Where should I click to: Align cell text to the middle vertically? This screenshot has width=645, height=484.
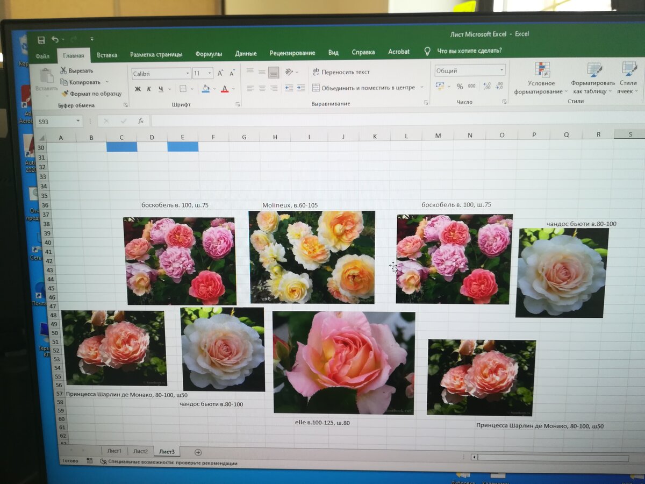pyautogui.click(x=262, y=71)
